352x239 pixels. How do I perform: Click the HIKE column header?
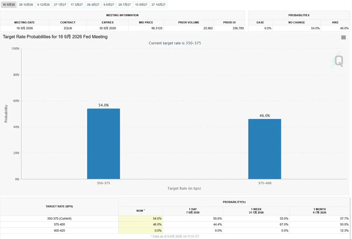335,22
